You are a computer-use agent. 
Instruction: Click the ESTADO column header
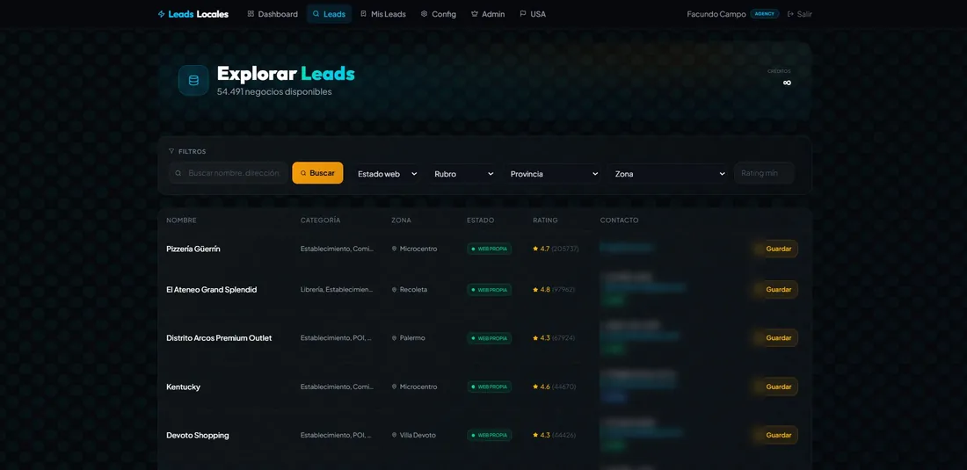point(480,220)
